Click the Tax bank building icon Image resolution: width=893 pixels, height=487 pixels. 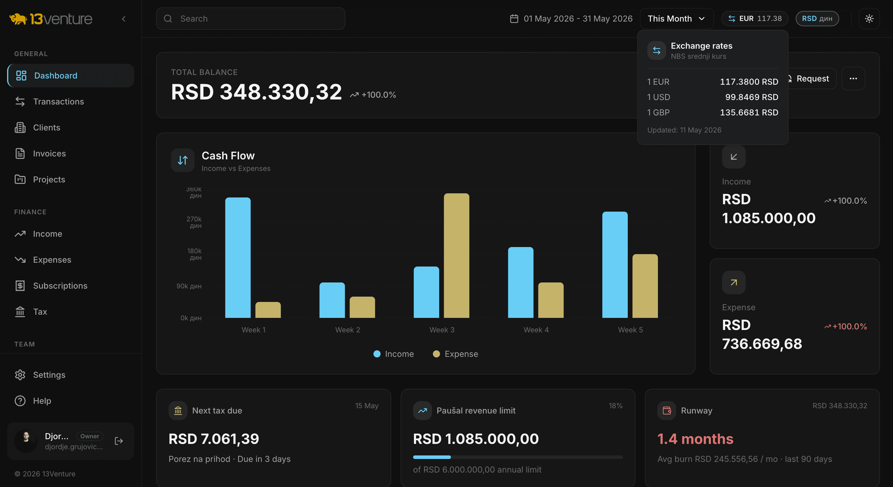(20, 311)
